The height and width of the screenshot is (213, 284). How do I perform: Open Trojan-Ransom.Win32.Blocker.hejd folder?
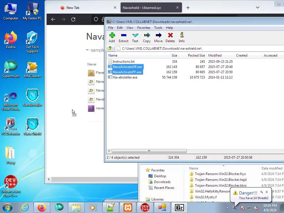(x=220, y=180)
